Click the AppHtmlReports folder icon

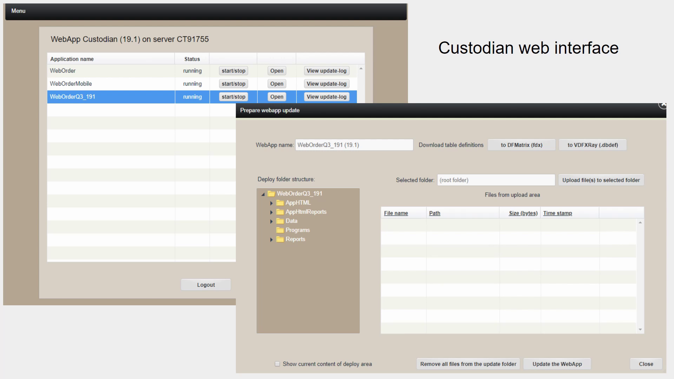pyautogui.click(x=280, y=212)
